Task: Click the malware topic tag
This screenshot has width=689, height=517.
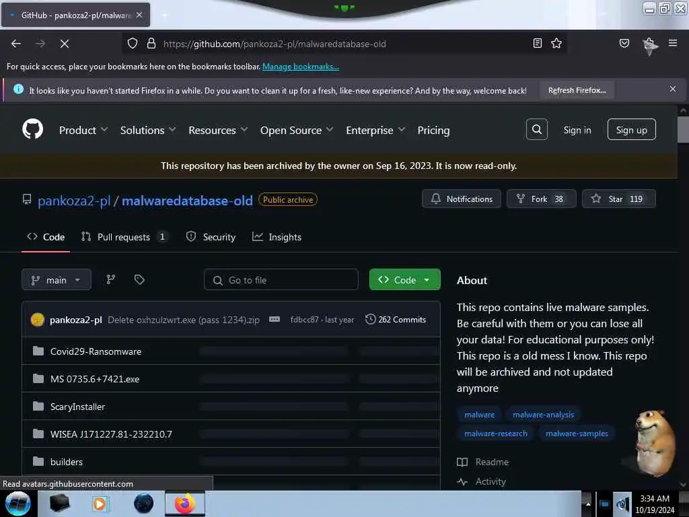Action: click(479, 415)
